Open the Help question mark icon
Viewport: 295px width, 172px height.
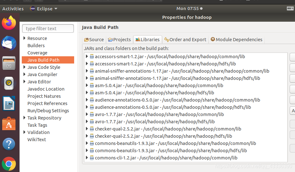9,144
